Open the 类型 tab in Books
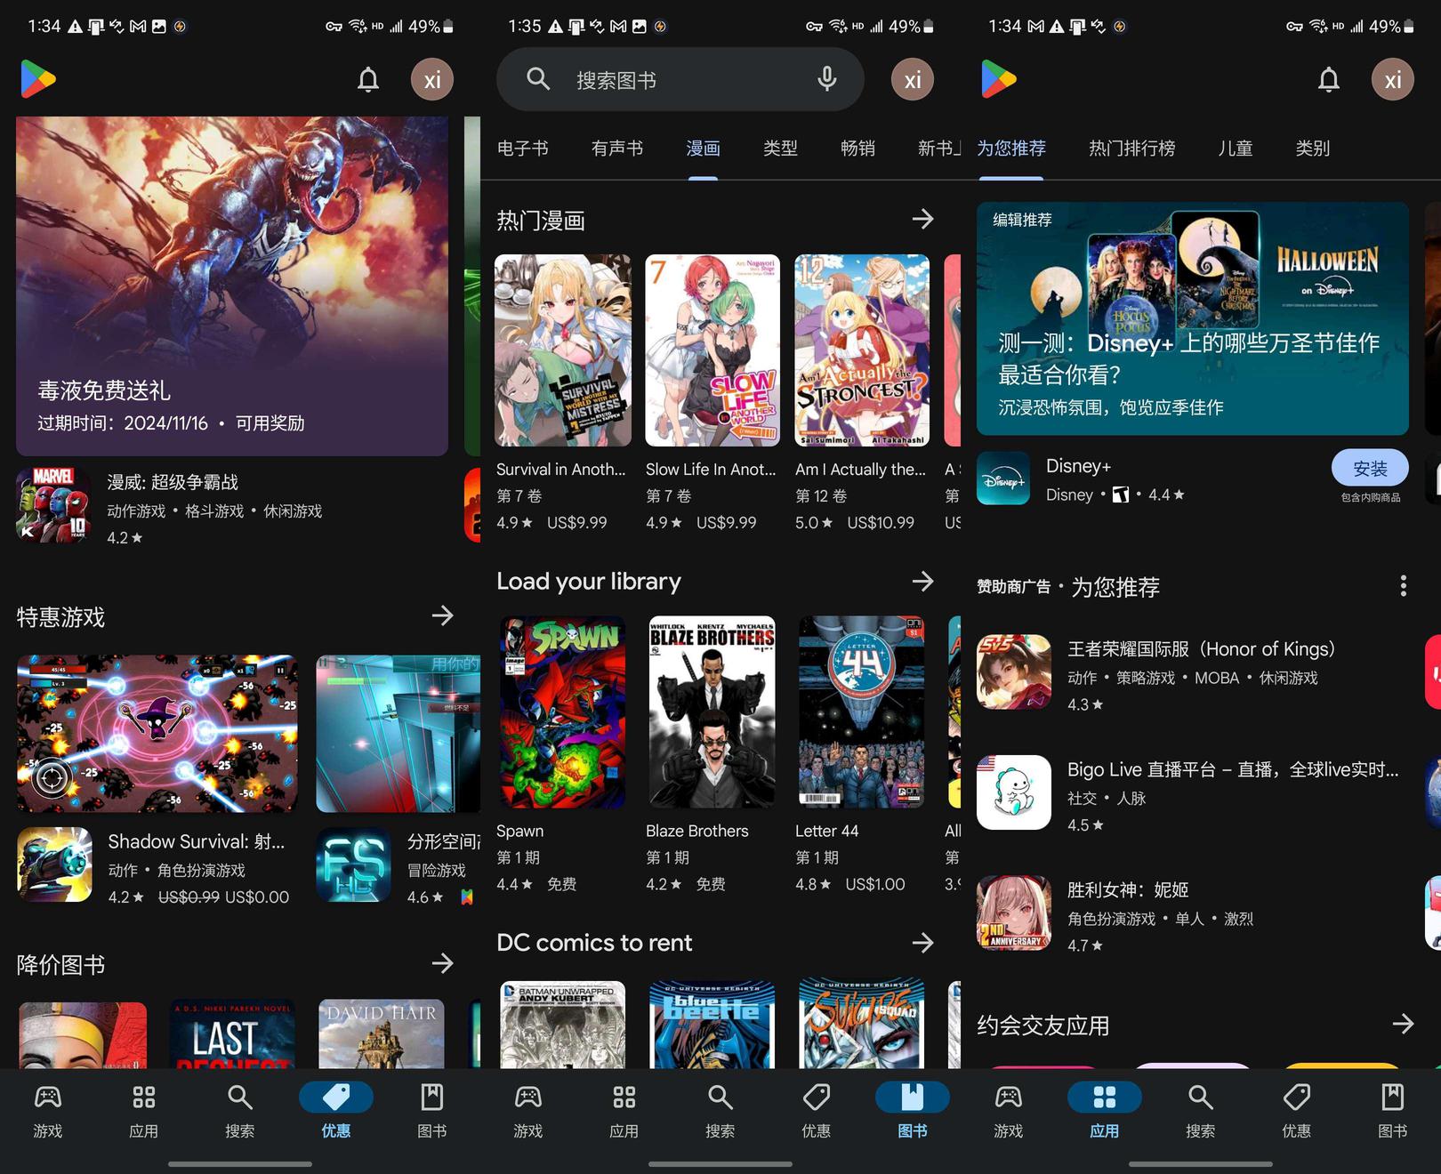This screenshot has width=1441, height=1174. coord(780,149)
